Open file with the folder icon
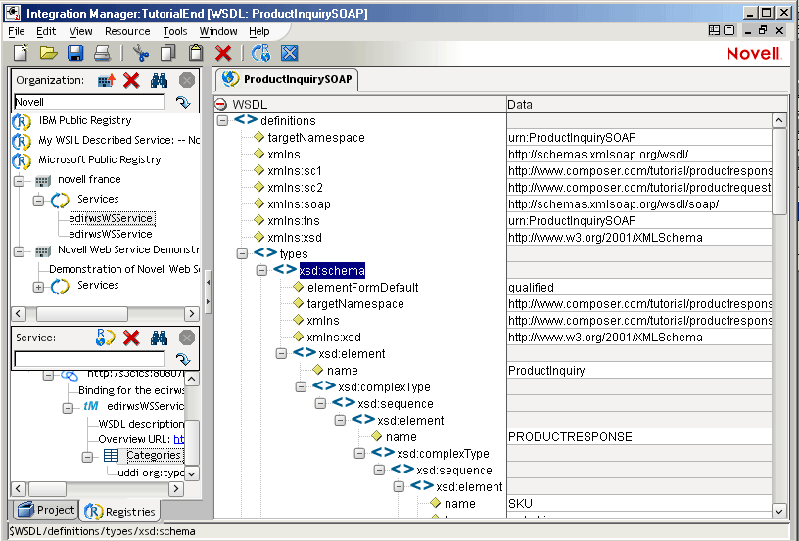Image resolution: width=799 pixels, height=541 pixels. coord(48,53)
